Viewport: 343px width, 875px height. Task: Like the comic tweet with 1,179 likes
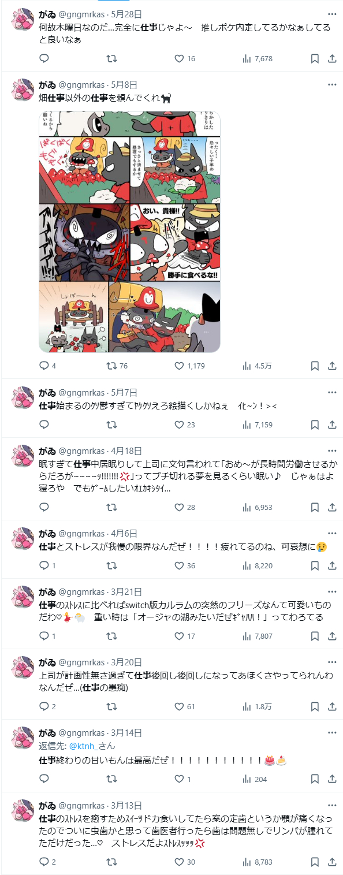(x=189, y=366)
